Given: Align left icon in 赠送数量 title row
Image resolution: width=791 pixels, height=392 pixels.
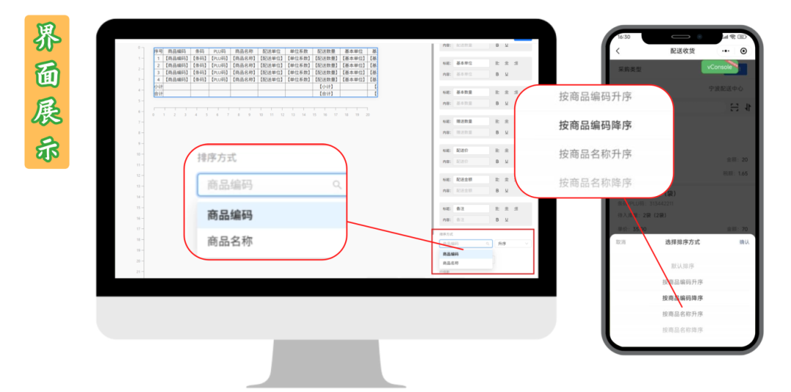Looking at the screenshot, I should (x=497, y=121).
